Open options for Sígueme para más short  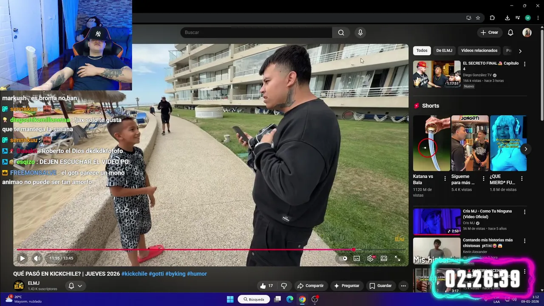click(483, 178)
